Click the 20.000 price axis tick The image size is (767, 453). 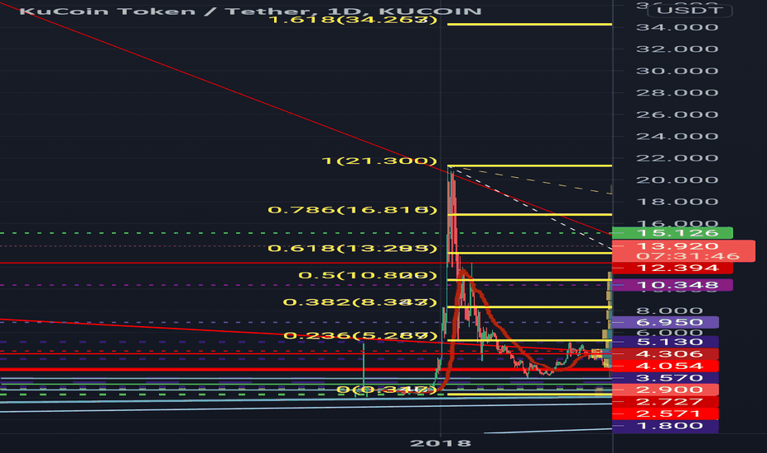point(677,180)
